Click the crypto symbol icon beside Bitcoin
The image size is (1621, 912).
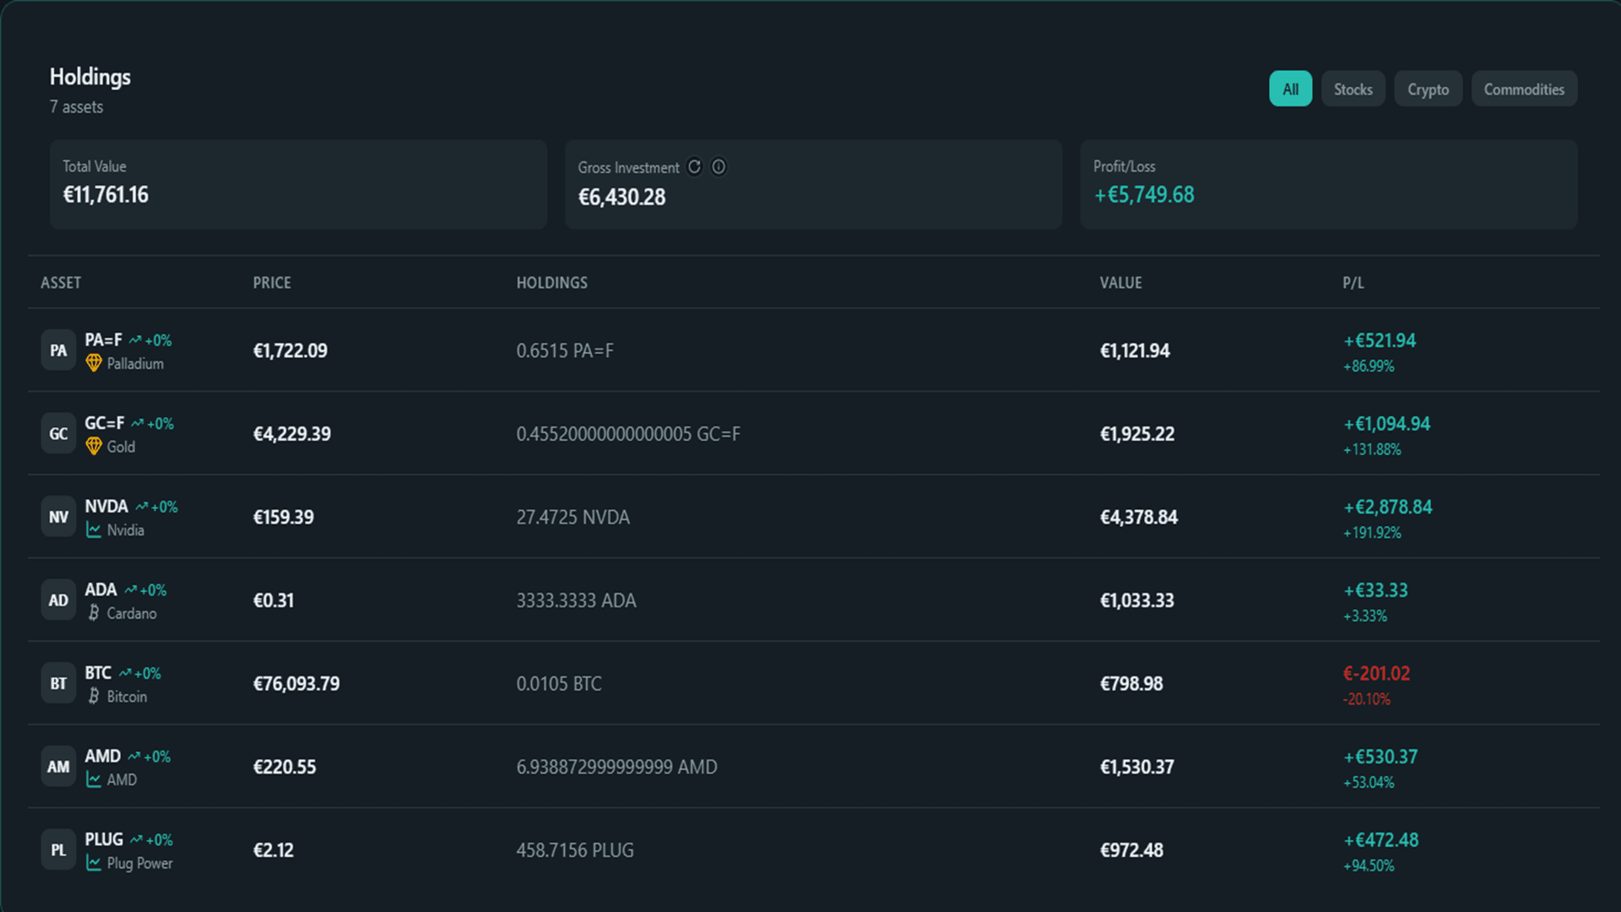tap(94, 696)
